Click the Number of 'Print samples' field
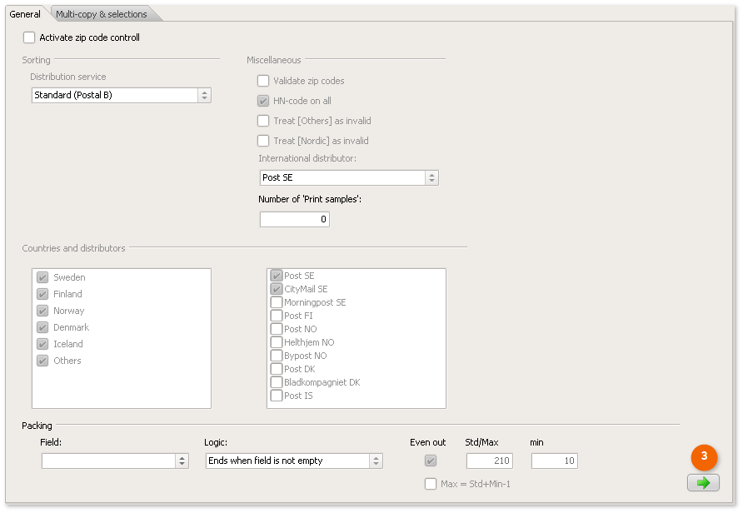This screenshot has height=513, width=743. click(x=295, y=220)
